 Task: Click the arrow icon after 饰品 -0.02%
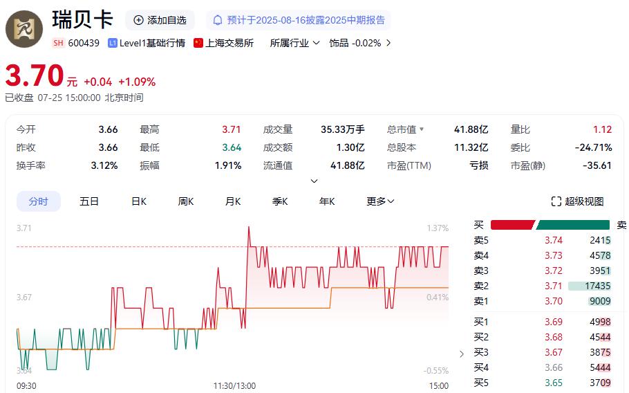(x=388, y=43)
